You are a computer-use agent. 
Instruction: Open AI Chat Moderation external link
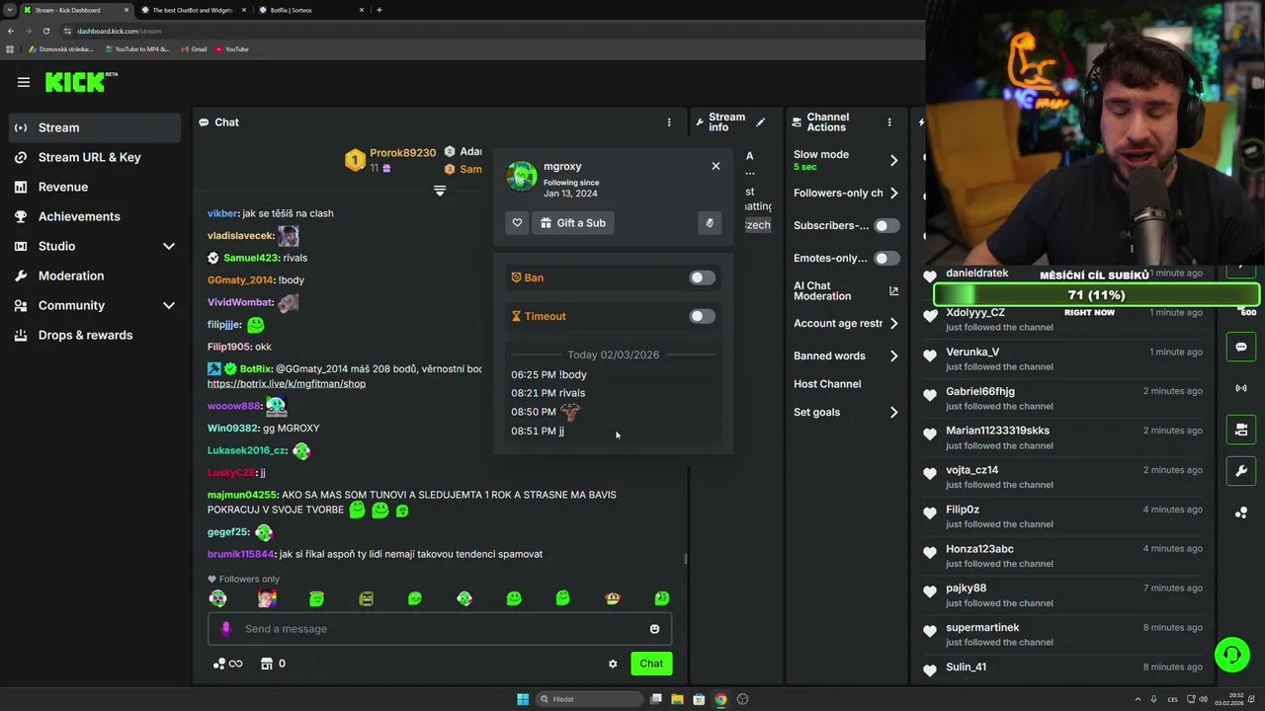coord(893,290)
